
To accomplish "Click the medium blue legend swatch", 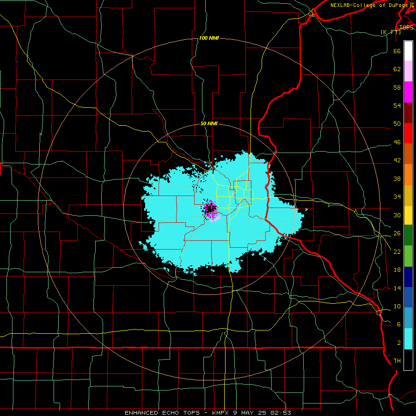I will click(408, 297).
